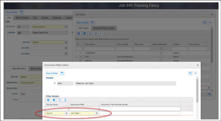Select the Internal row description

point(88,61)
